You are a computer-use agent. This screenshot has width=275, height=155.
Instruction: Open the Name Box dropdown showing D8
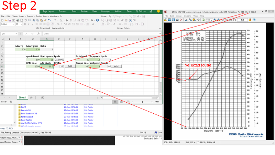16,33
